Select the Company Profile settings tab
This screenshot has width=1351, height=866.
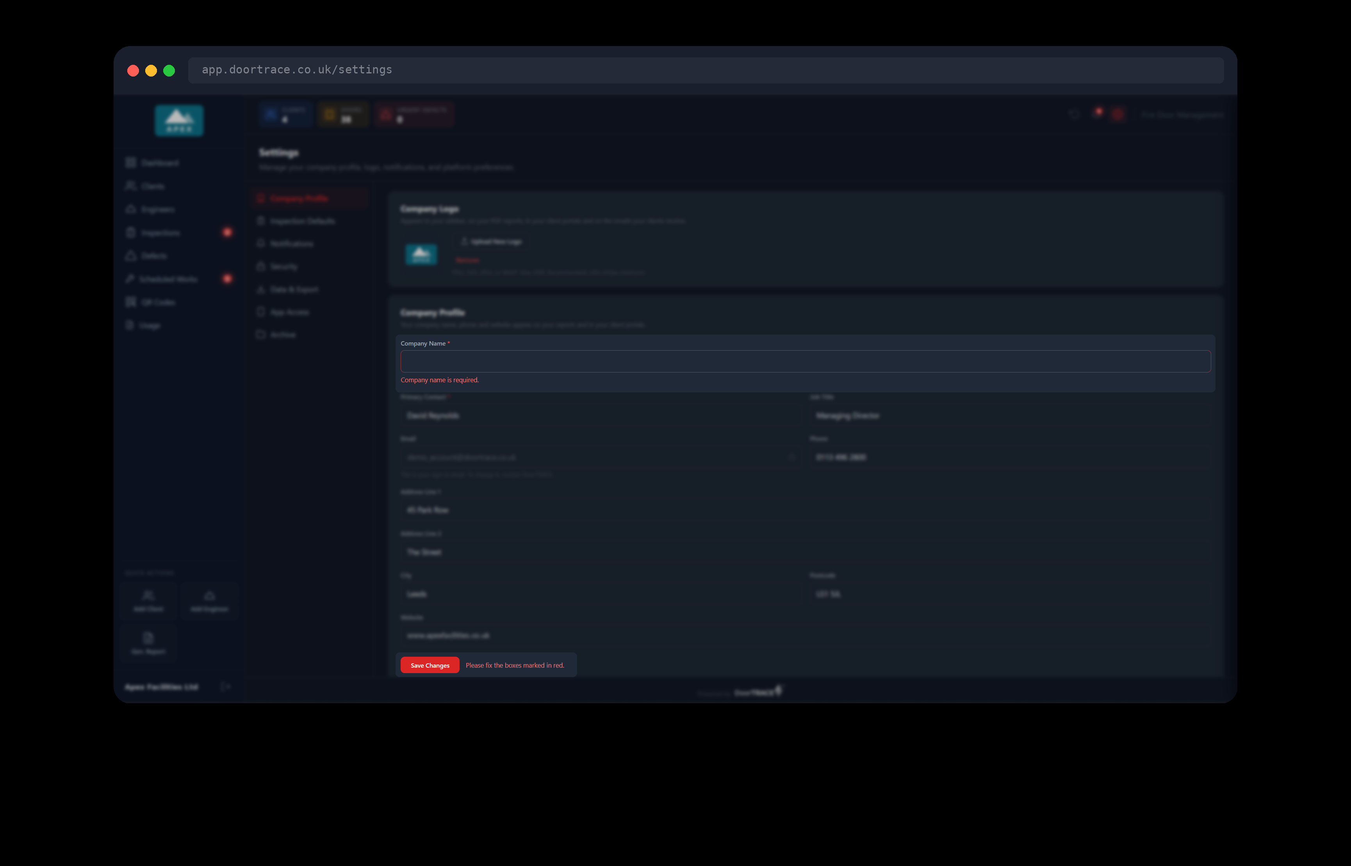pos(310,198)
